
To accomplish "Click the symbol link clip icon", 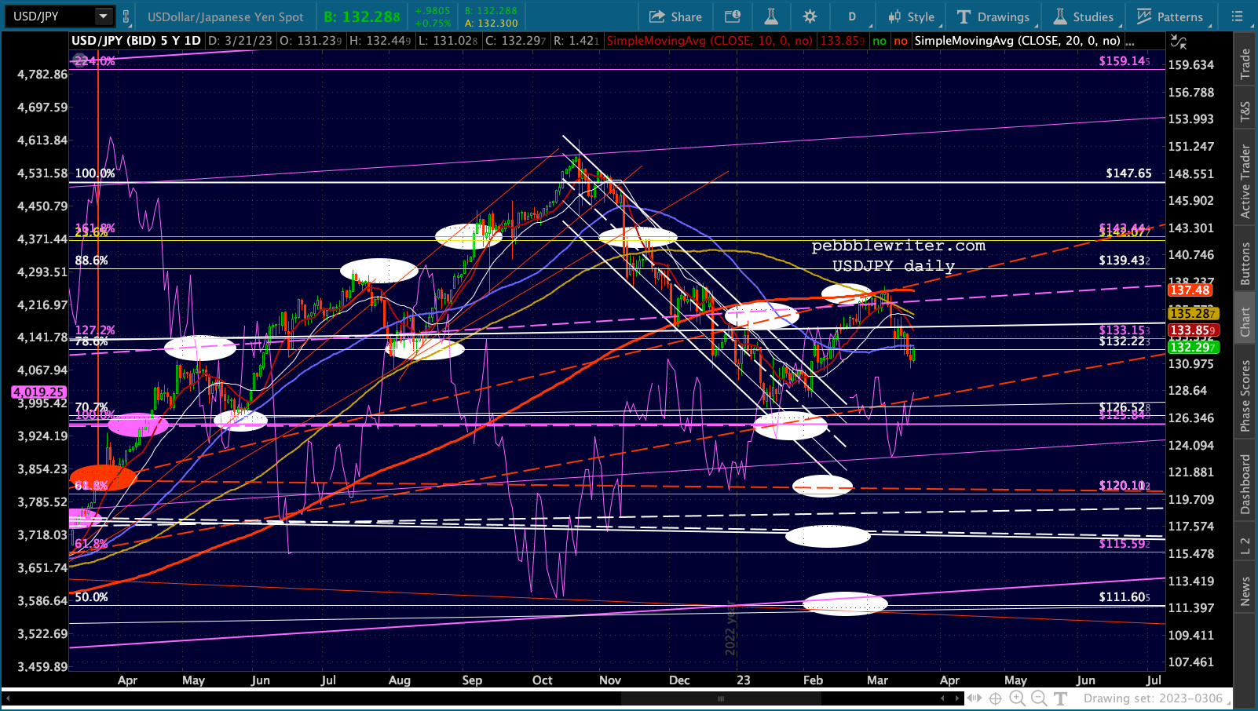I will (x=126, y=16).
